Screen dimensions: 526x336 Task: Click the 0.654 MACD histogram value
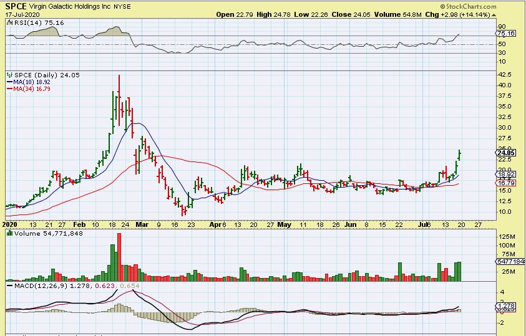(x=130, y=286)
